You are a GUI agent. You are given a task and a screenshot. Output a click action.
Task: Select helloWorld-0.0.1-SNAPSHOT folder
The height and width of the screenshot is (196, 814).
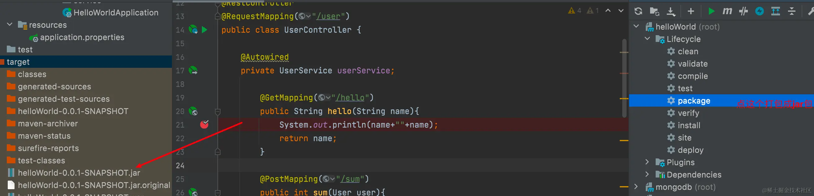coord(68,111)
